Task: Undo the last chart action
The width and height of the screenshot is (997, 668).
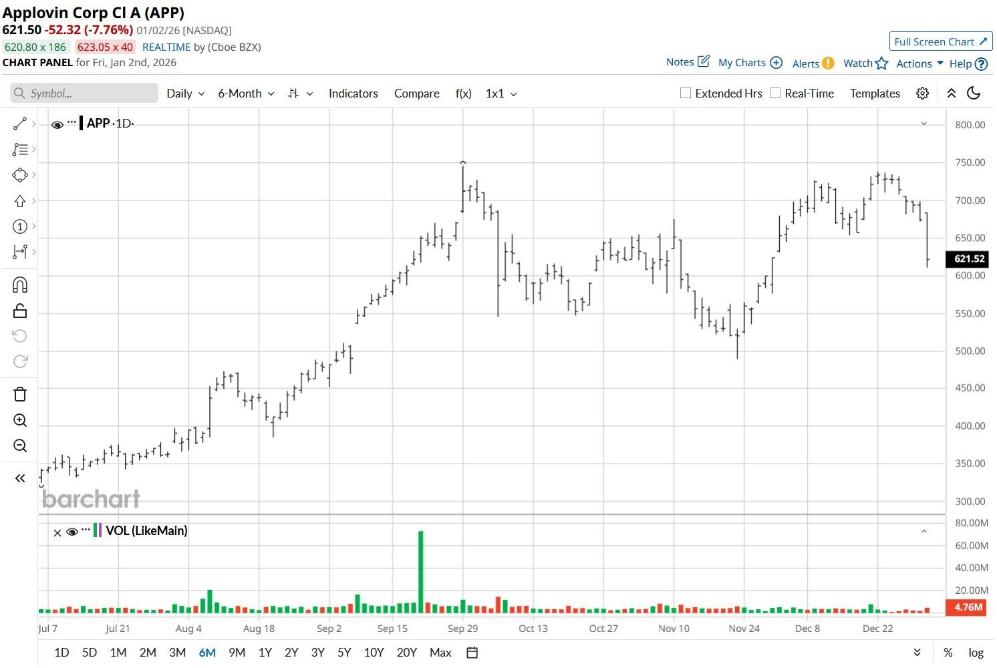Action: tap(20, 336)
